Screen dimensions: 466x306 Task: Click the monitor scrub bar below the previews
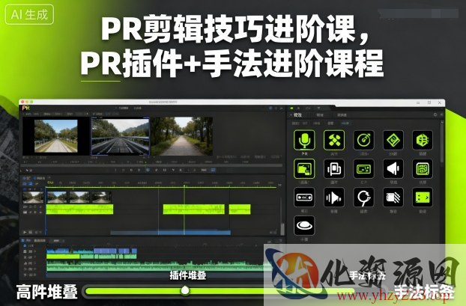click(151, 165)
